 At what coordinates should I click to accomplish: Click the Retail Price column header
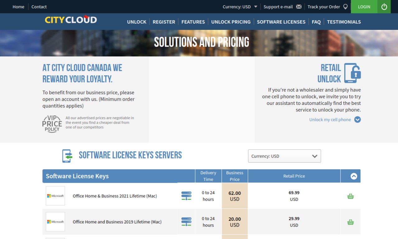(x=294, y=176)
